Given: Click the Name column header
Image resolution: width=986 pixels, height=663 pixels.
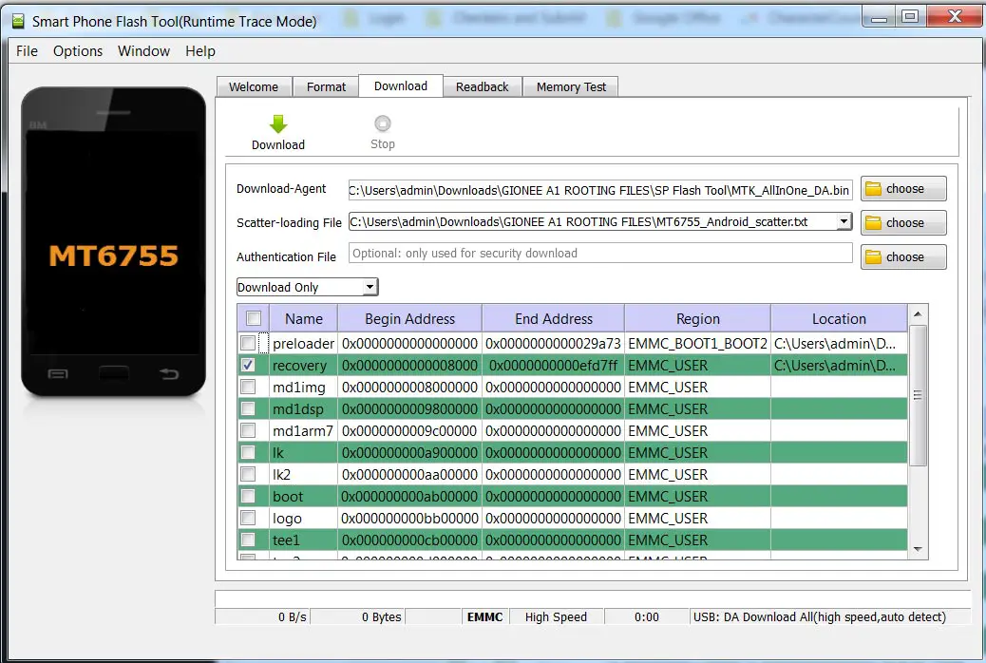Looking at the screenshot, I should click(x=304, y=318).
